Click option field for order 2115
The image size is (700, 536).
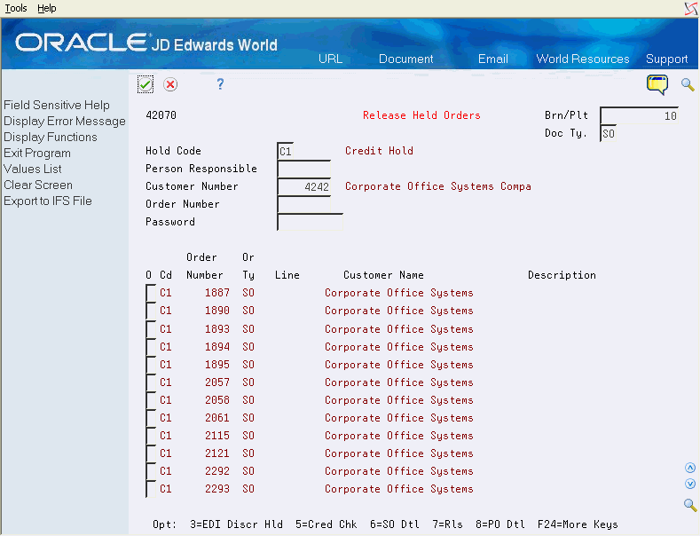pos(151,436)
